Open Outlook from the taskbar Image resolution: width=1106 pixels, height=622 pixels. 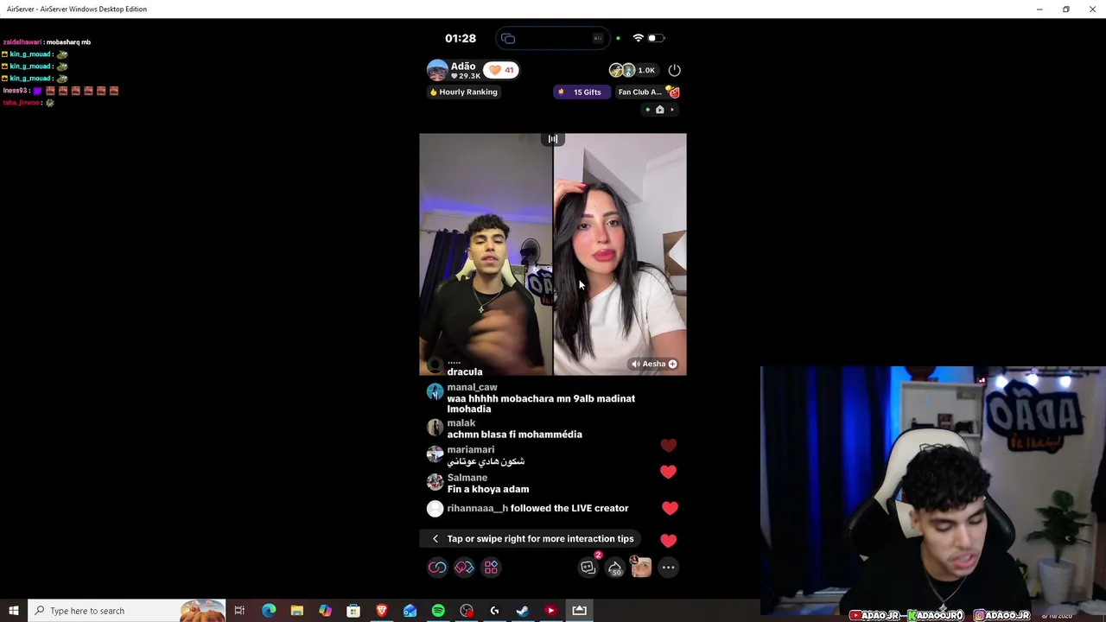pyautogui.click(x=410, y=611)
